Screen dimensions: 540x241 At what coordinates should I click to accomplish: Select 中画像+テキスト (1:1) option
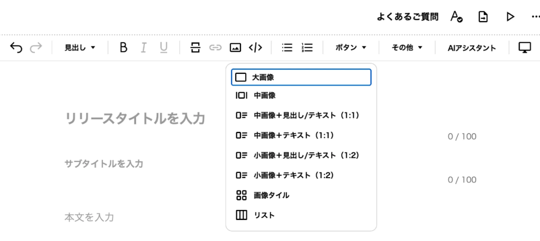click(x=301, y=136)
